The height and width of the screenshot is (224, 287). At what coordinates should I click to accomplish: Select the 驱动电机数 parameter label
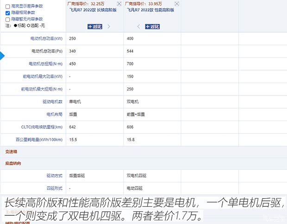coord(52,102)
